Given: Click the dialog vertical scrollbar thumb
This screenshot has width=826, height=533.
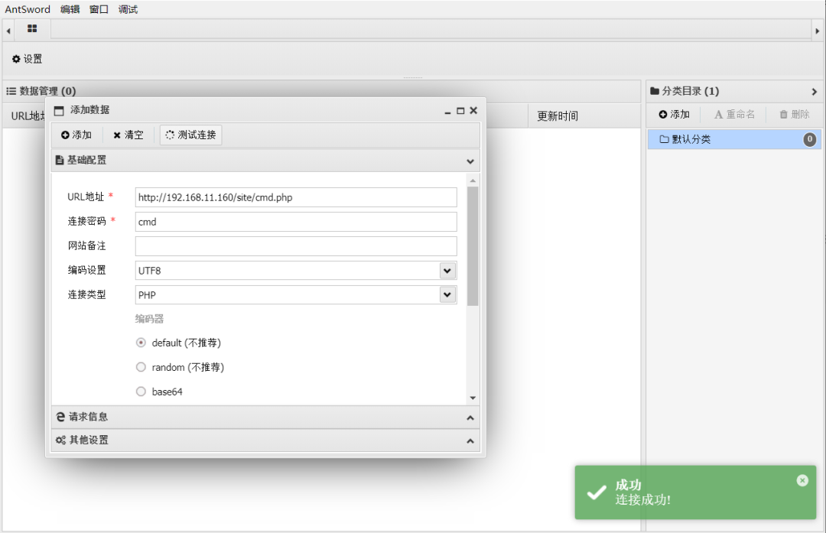Looking at the screenshot, I should (x=473, y=246).
